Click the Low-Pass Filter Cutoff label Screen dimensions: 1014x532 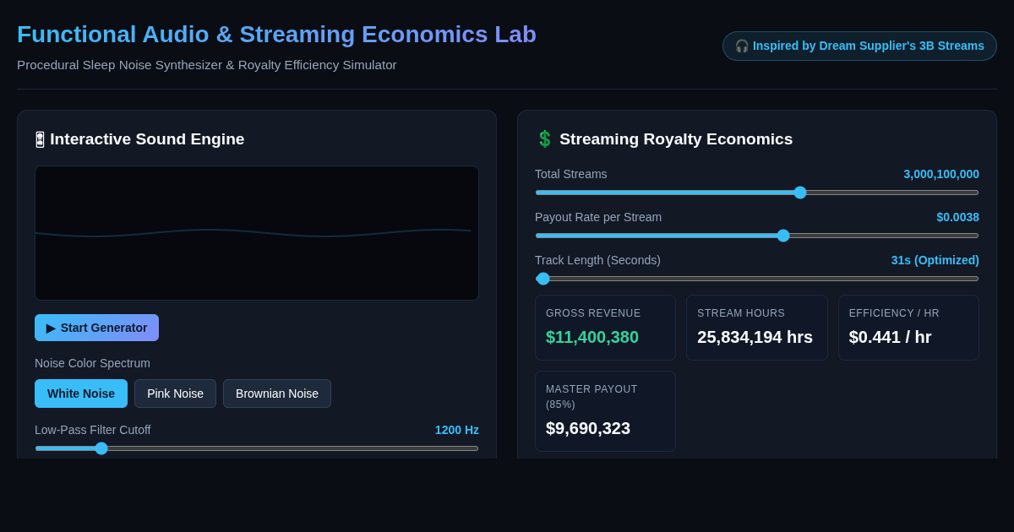(93, 430)
